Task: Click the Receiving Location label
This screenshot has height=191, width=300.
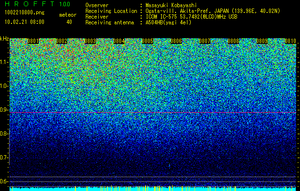Action: coord(111,11)
